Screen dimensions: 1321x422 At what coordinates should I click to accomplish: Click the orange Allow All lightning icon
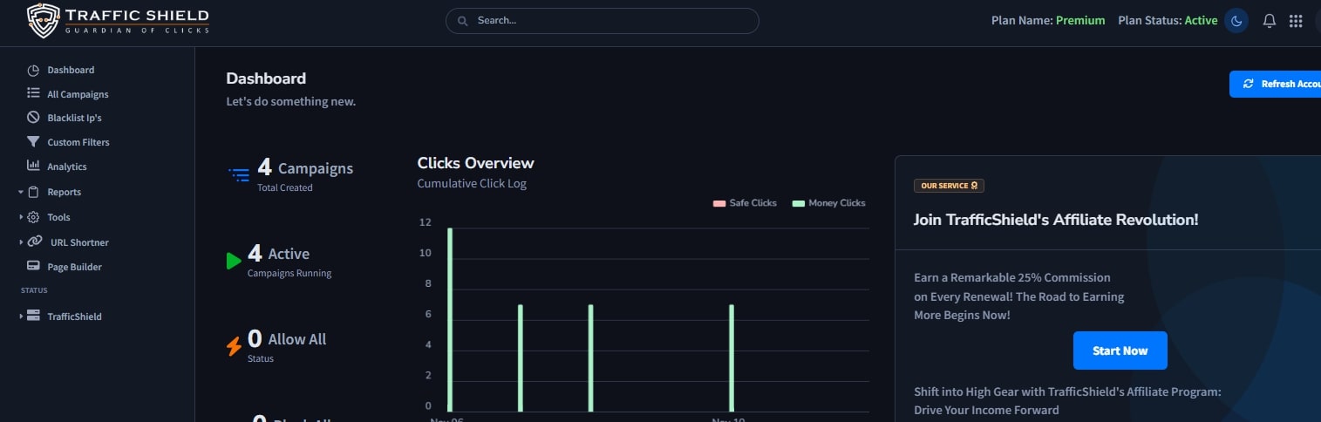click(234, 346)
